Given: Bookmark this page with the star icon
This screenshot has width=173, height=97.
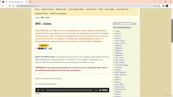Looking at the screenshot, I should (x=159, y=6).
